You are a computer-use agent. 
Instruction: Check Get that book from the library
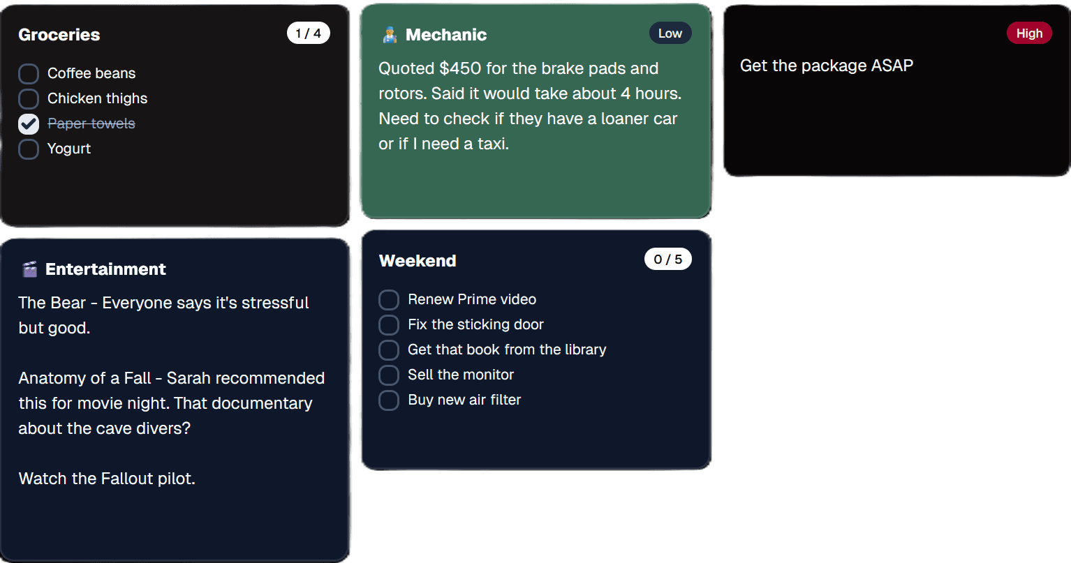tap(389, 350)
